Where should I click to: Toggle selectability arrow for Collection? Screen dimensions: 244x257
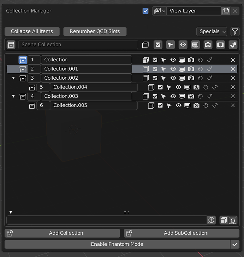pyautogui.click(x=163, y=60)
